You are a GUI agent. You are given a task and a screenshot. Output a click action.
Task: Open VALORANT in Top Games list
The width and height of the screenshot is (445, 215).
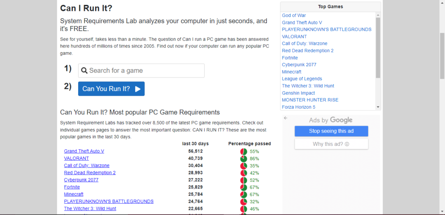point(294,37)
